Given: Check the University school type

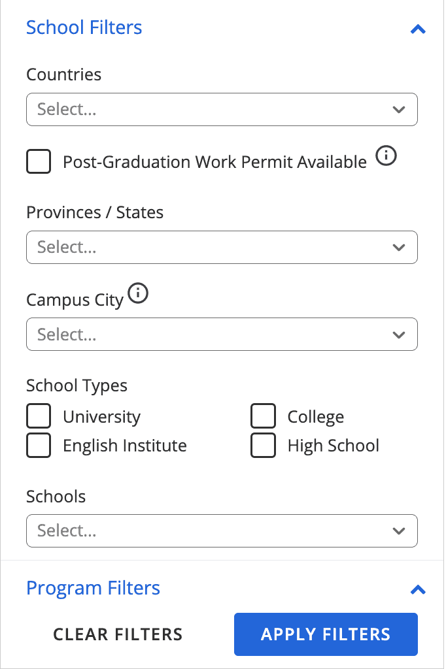Looking at the screenshot, I should click(x=38, y=416).
